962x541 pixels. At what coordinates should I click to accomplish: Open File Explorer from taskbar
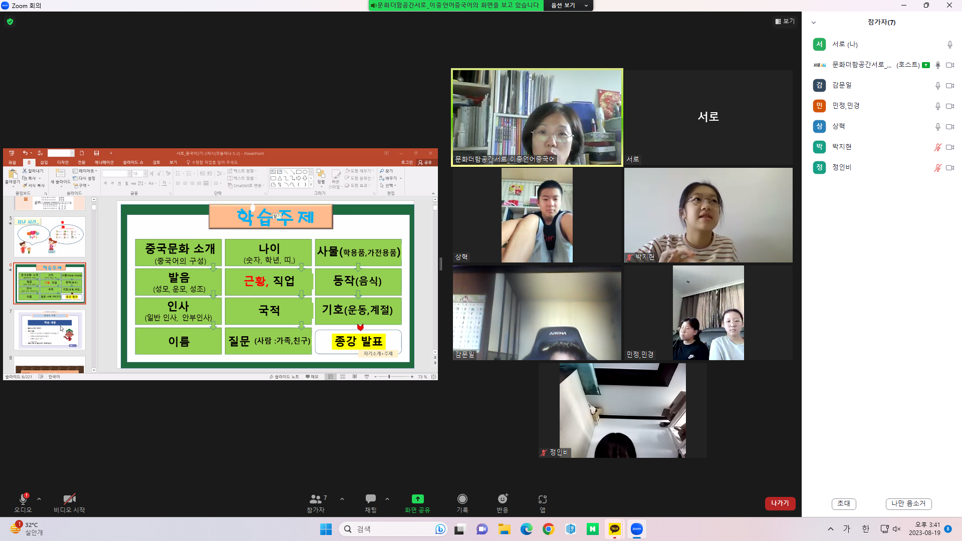[504, 529]
